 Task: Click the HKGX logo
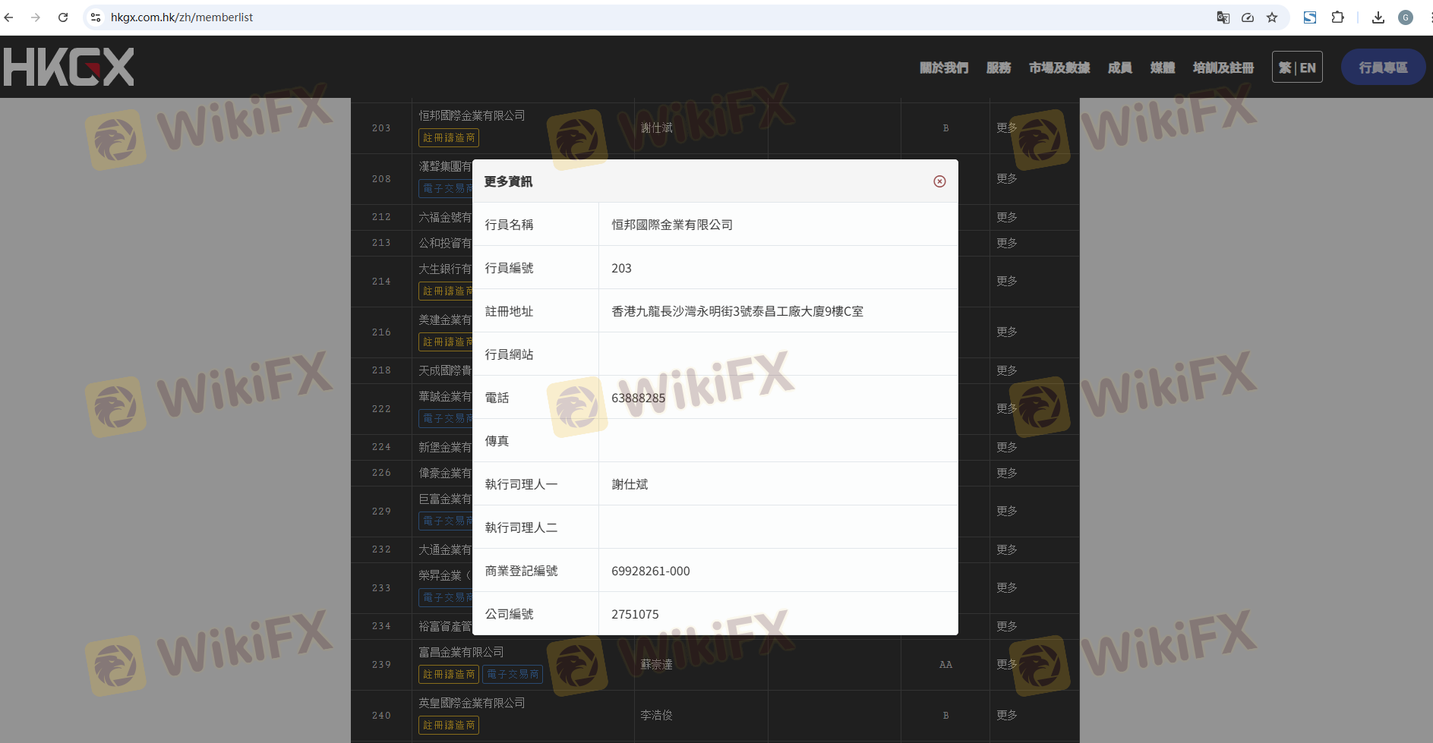[68, 67]
